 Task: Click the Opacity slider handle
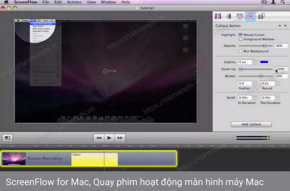(265, 46)
